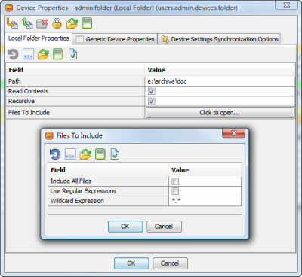The width and height of the screenshot is (302, 277).
Task: Open the Device Settings Synchronization Options tab
Action: 219,39
